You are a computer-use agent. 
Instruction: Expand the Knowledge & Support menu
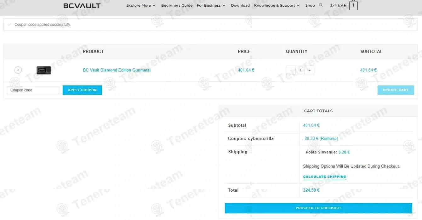tap(277, 5)
